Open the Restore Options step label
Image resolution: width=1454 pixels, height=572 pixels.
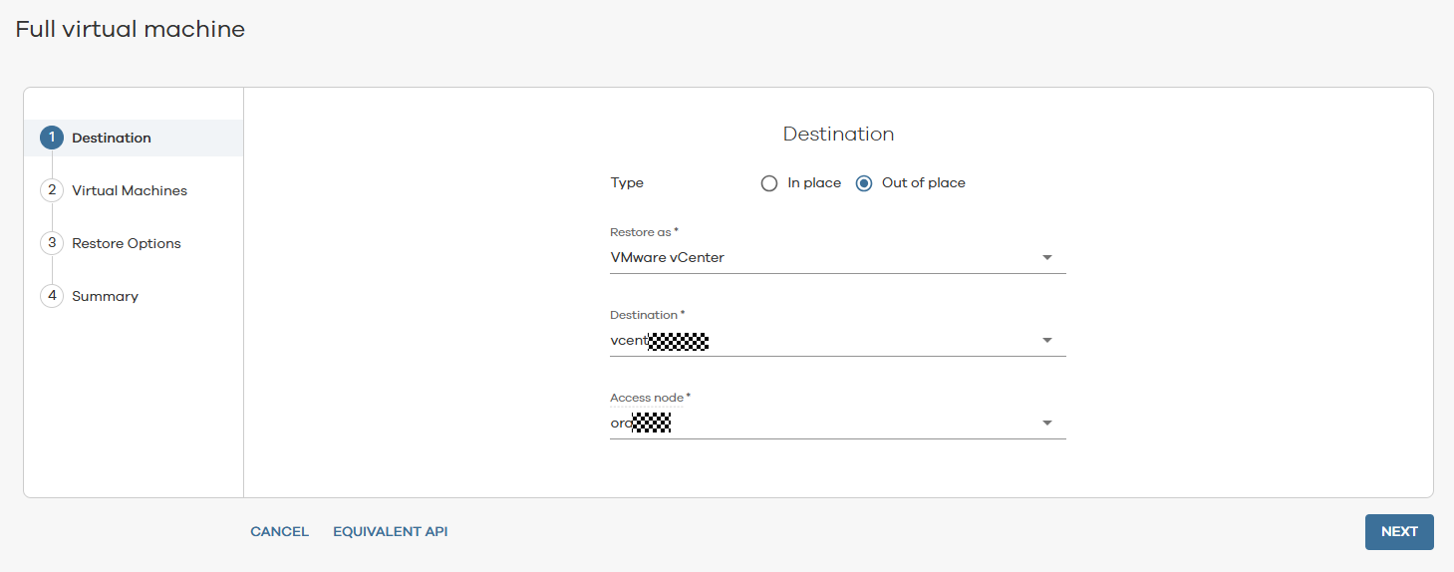click(127, 243)
